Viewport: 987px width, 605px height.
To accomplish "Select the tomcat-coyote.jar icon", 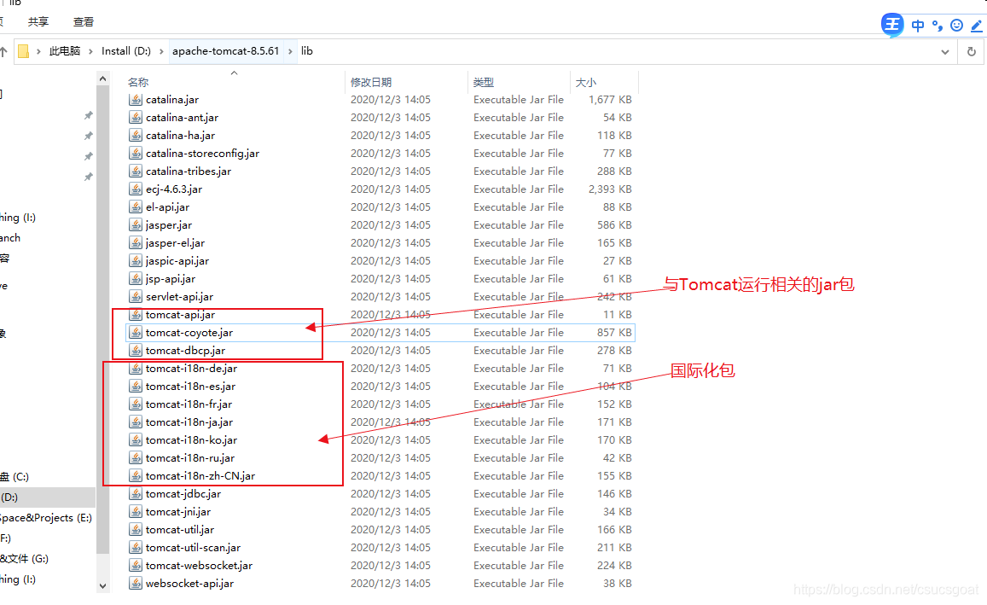I will point(136,333).
